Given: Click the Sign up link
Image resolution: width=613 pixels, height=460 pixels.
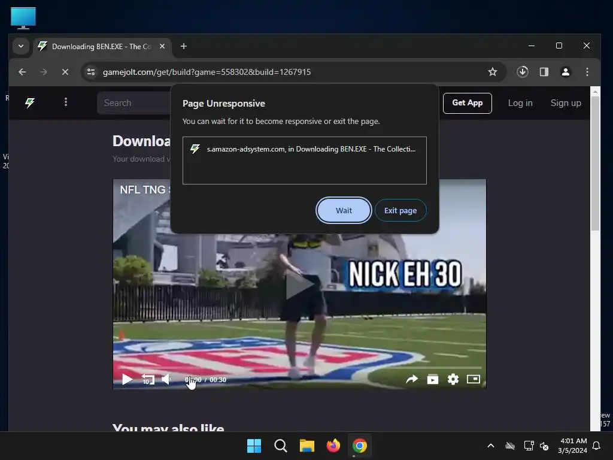Looking at the screenshot, I should tap(566, 103).
